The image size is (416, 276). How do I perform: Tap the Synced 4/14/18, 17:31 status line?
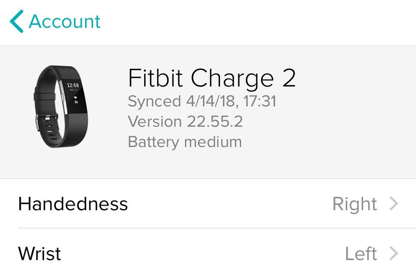click(202, 101)
